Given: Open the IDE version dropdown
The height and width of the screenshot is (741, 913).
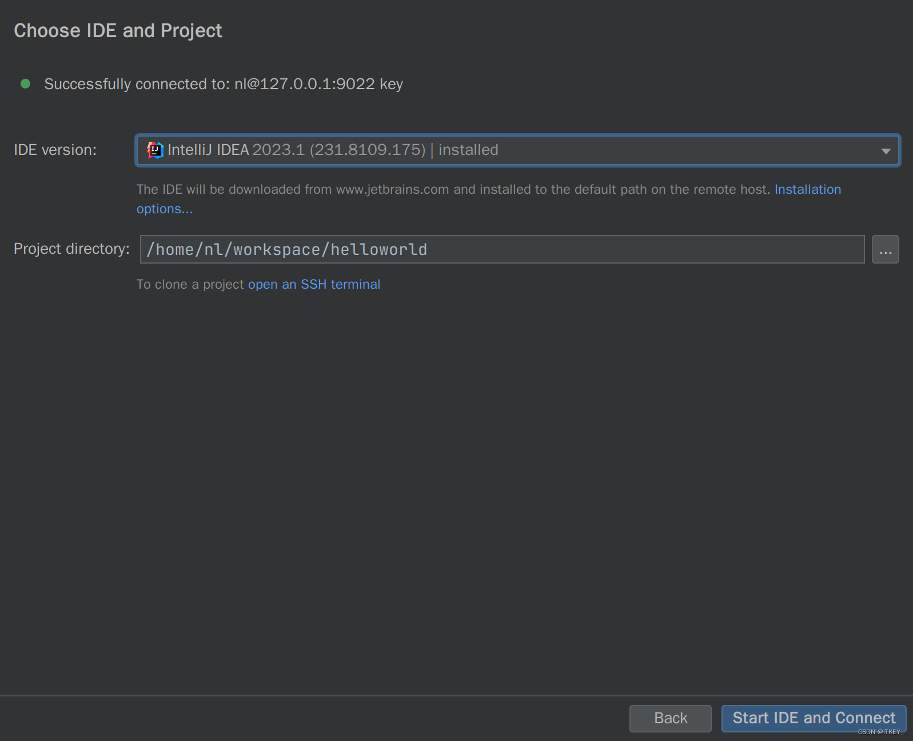Looking at the screenshot, I should [x=517, y=150].
